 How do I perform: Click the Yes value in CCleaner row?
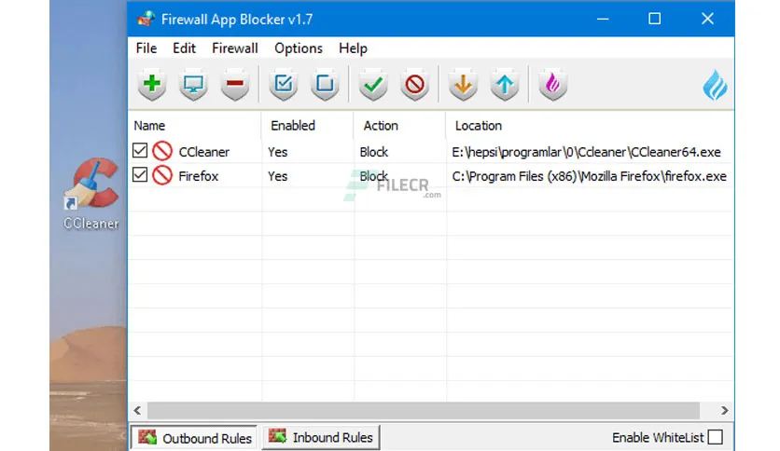coord(278,152)
